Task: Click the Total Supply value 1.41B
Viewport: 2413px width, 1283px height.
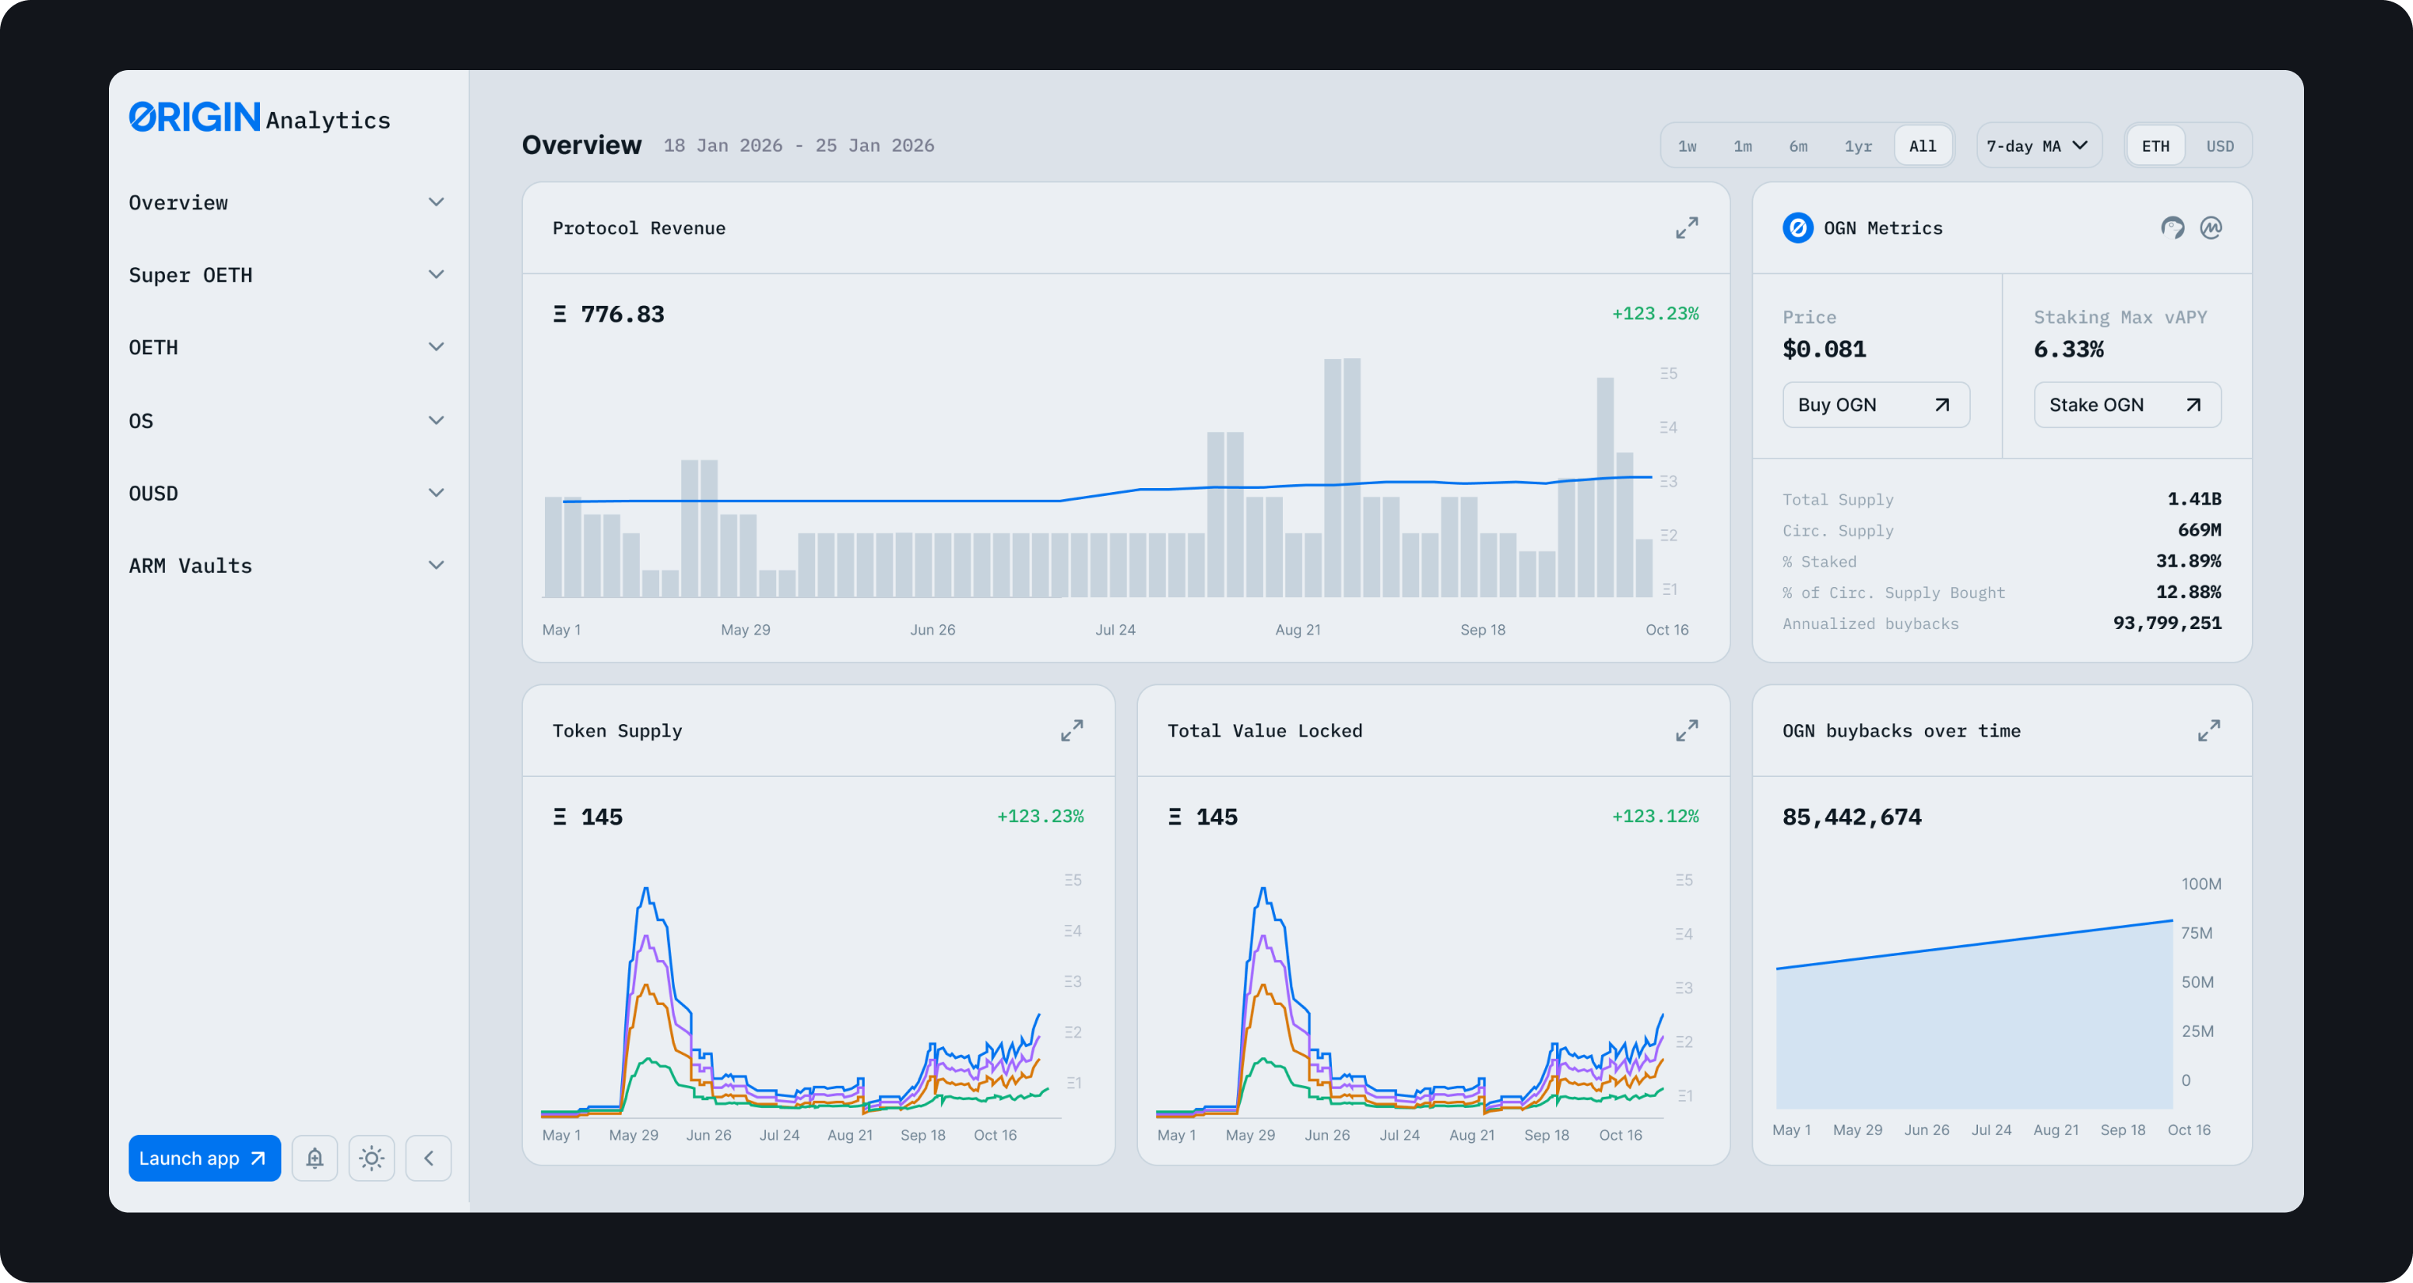Action: click(x=2193, y=498)
